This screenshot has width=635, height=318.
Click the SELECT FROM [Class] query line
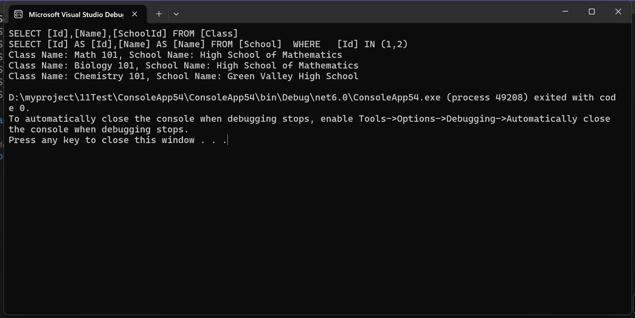click(123, 34)
